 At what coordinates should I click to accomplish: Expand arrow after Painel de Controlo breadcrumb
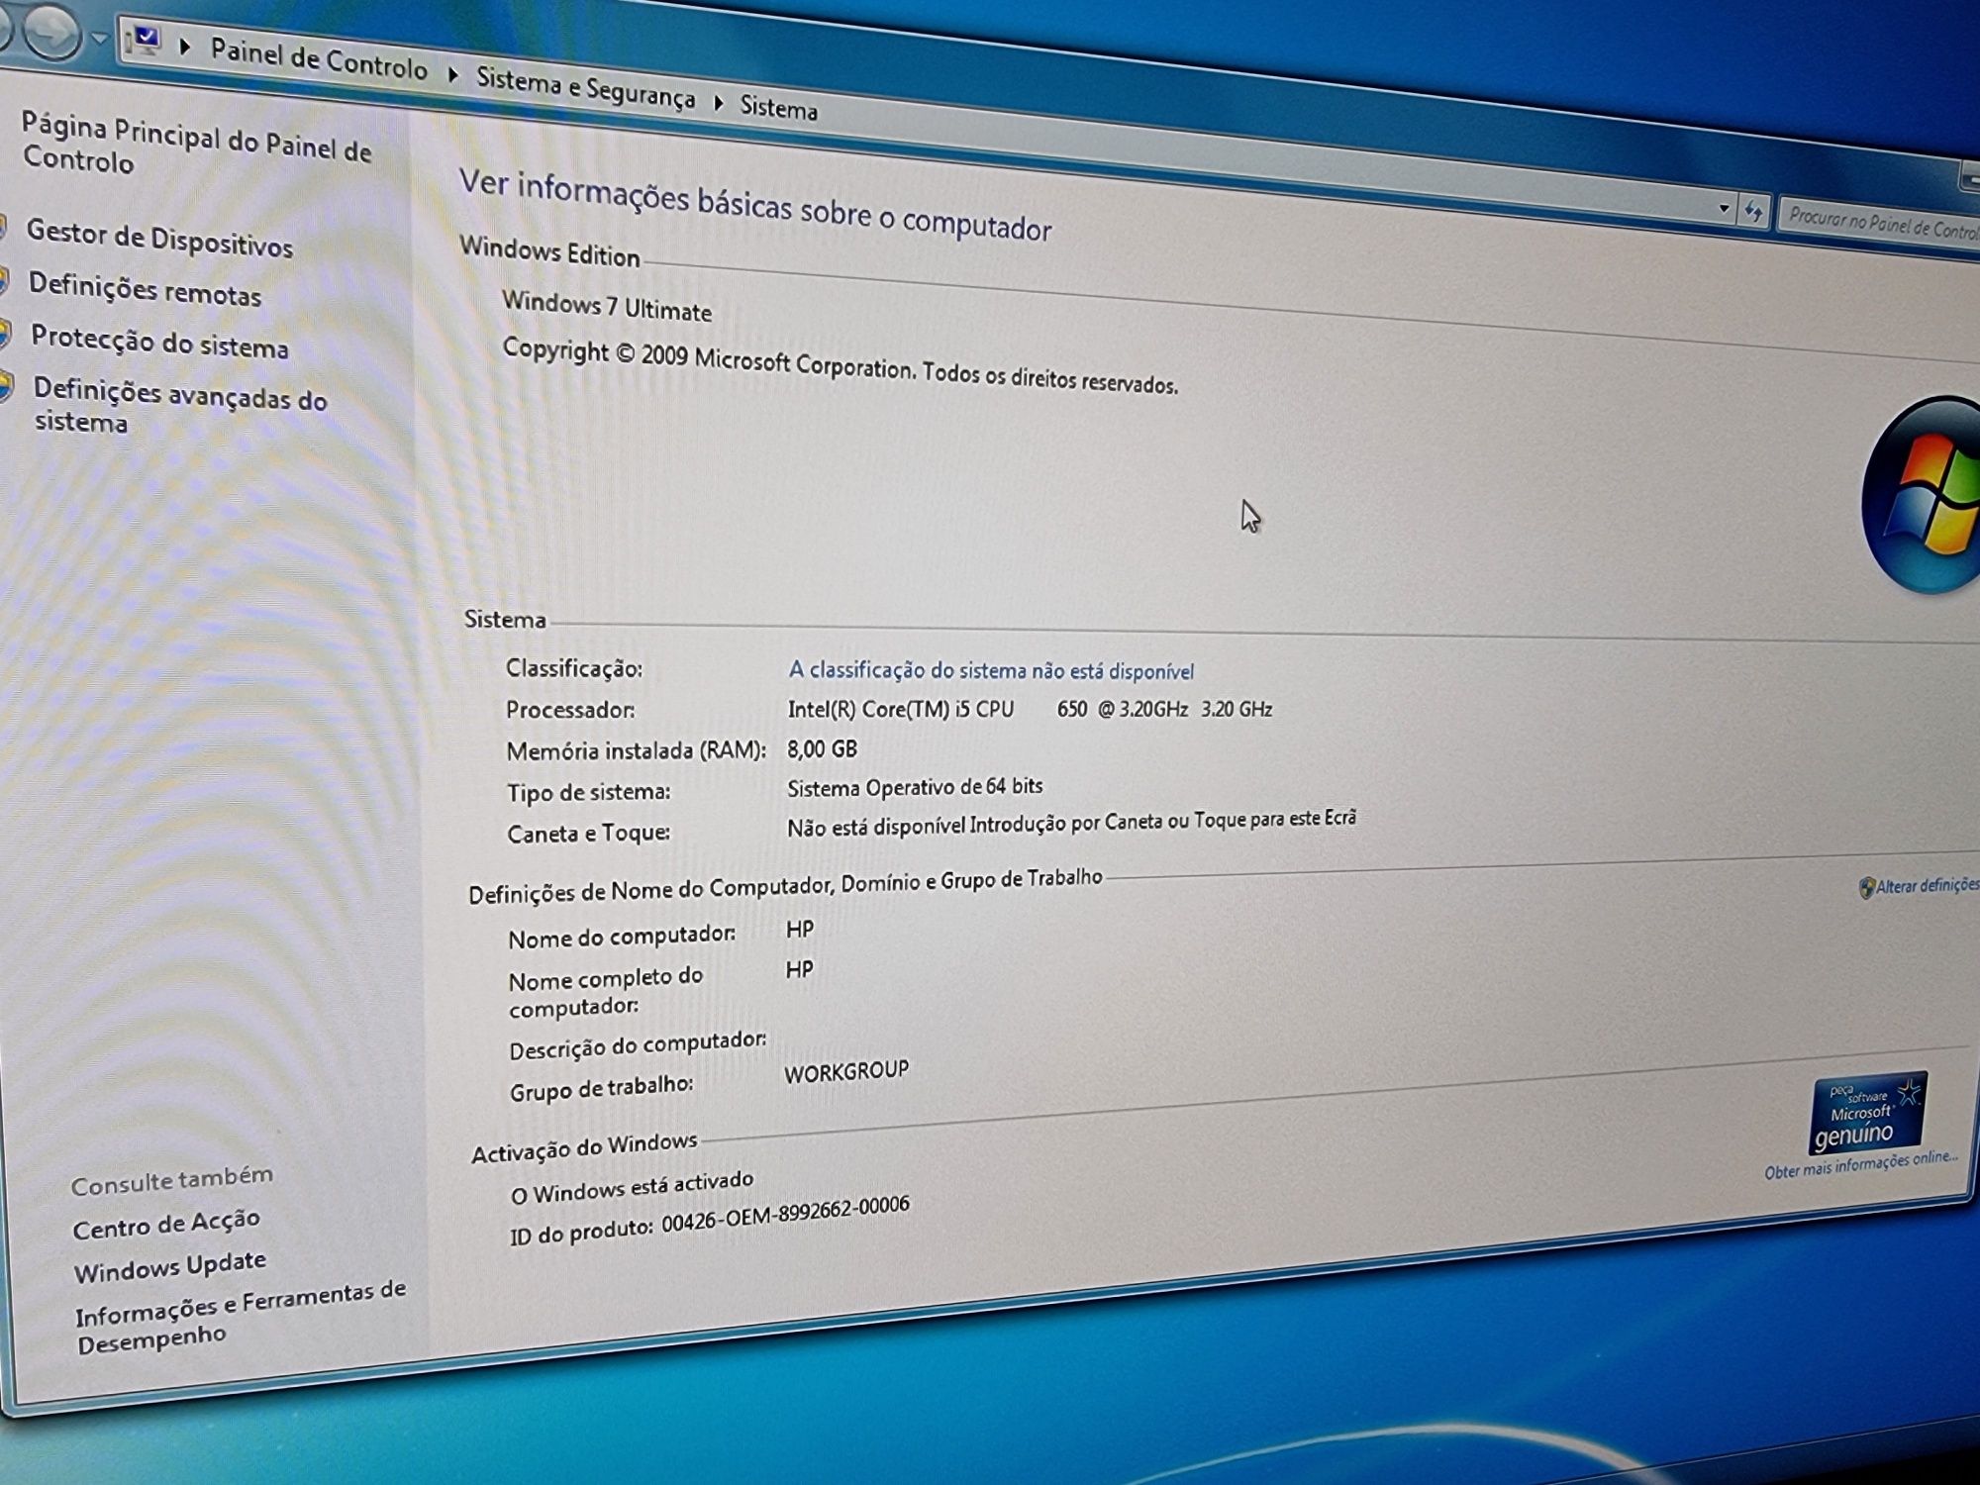tap(452, 74)
